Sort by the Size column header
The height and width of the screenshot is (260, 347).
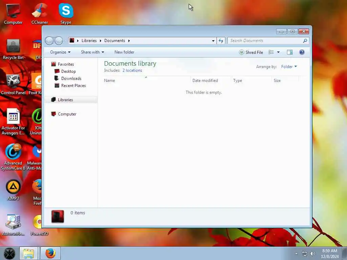click(x=285, y=81)
